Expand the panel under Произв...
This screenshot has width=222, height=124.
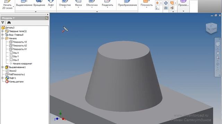[183, 11]
